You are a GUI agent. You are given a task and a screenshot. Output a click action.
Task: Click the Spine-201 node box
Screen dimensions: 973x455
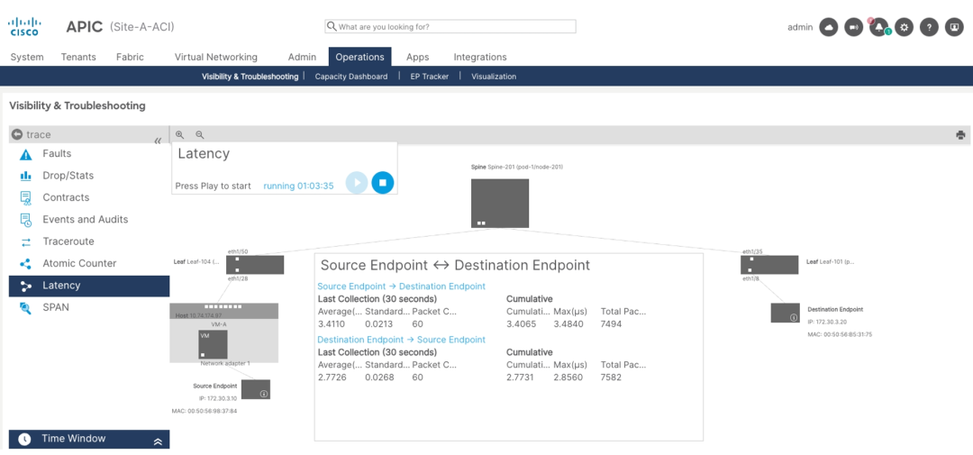coord(499,203)
